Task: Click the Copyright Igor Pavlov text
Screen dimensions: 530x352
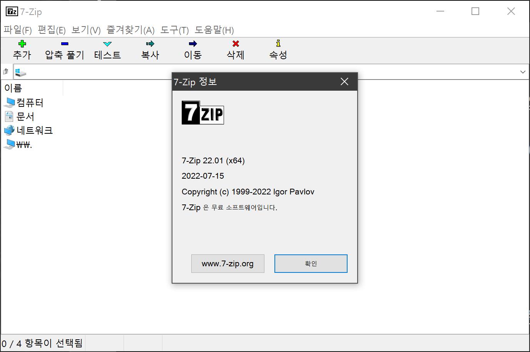Action: pos(248,192)
